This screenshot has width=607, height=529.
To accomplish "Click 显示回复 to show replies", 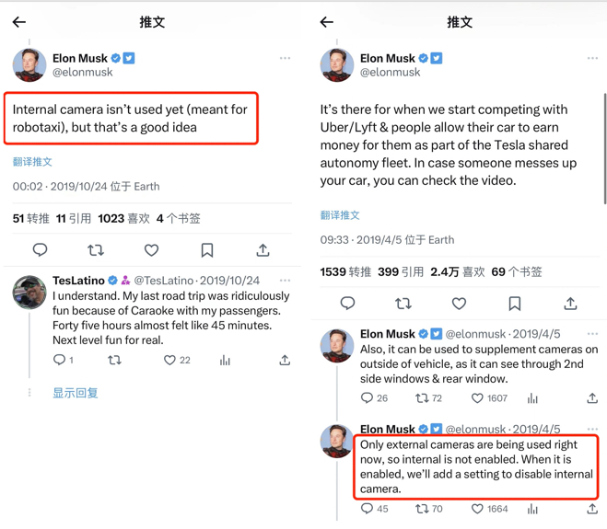I will pos(75,393).
